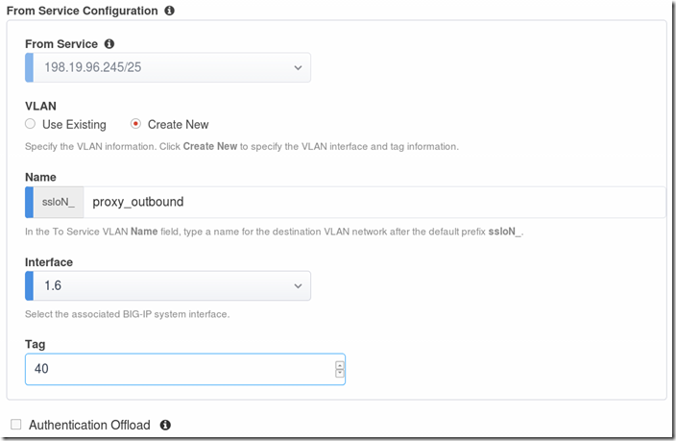Click info icon next to From Service label
Screen dimensions: 676x441
tap(109, 44)
